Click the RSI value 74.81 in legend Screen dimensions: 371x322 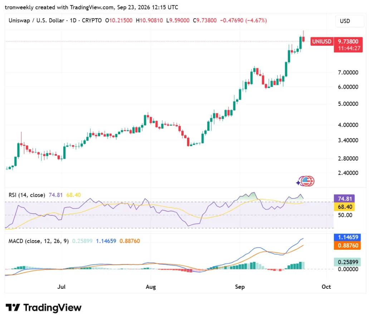[x=55, y=195]
